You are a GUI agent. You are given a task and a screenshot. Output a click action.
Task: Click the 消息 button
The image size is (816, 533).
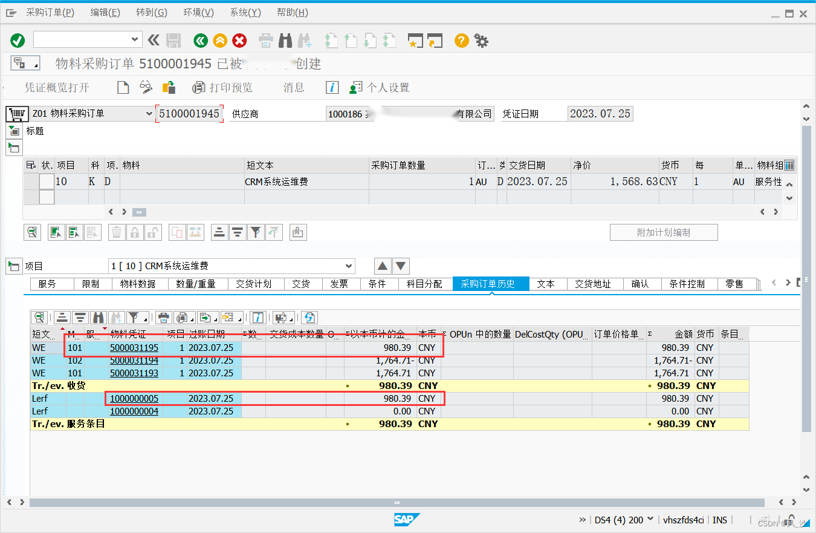click(294, 88)
